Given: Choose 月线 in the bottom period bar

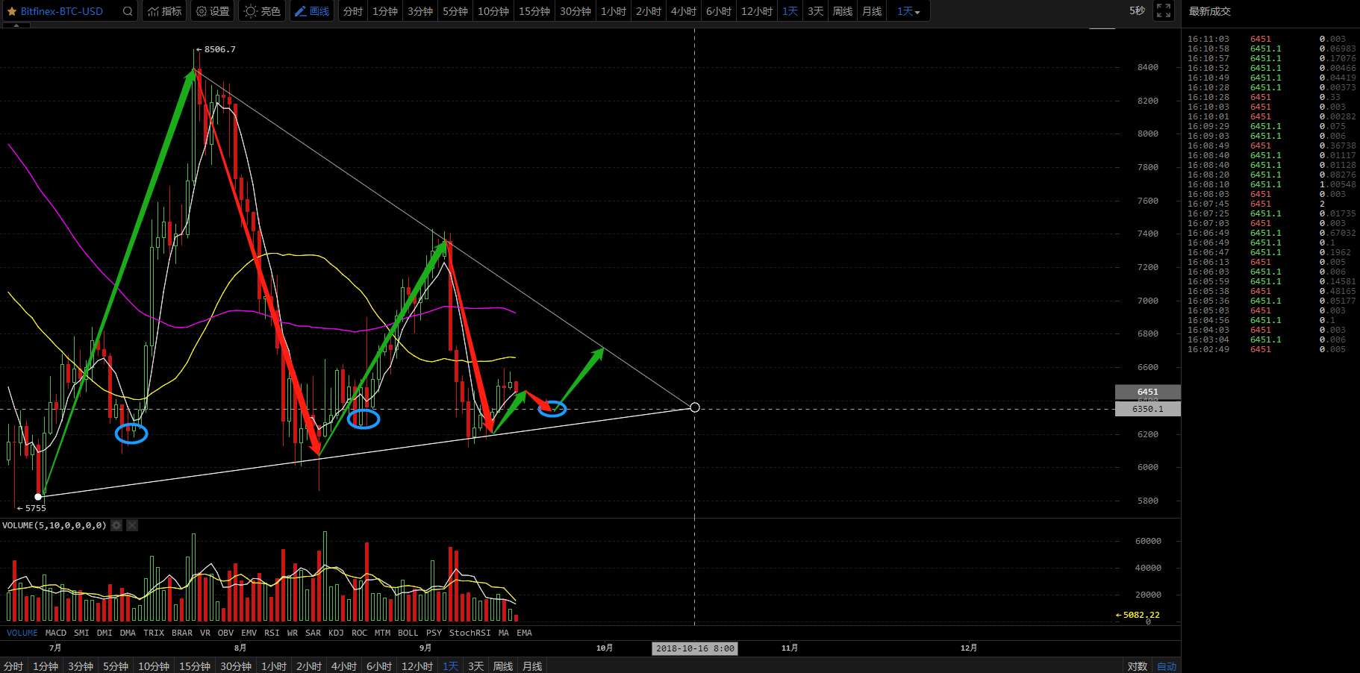Looking at the screenshot, I should pyautogui.click(x=532, y=666).
